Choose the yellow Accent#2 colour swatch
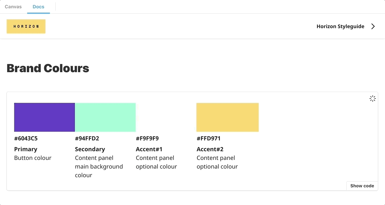Screen dimensions: 385x205 click(x=227, y=117)
